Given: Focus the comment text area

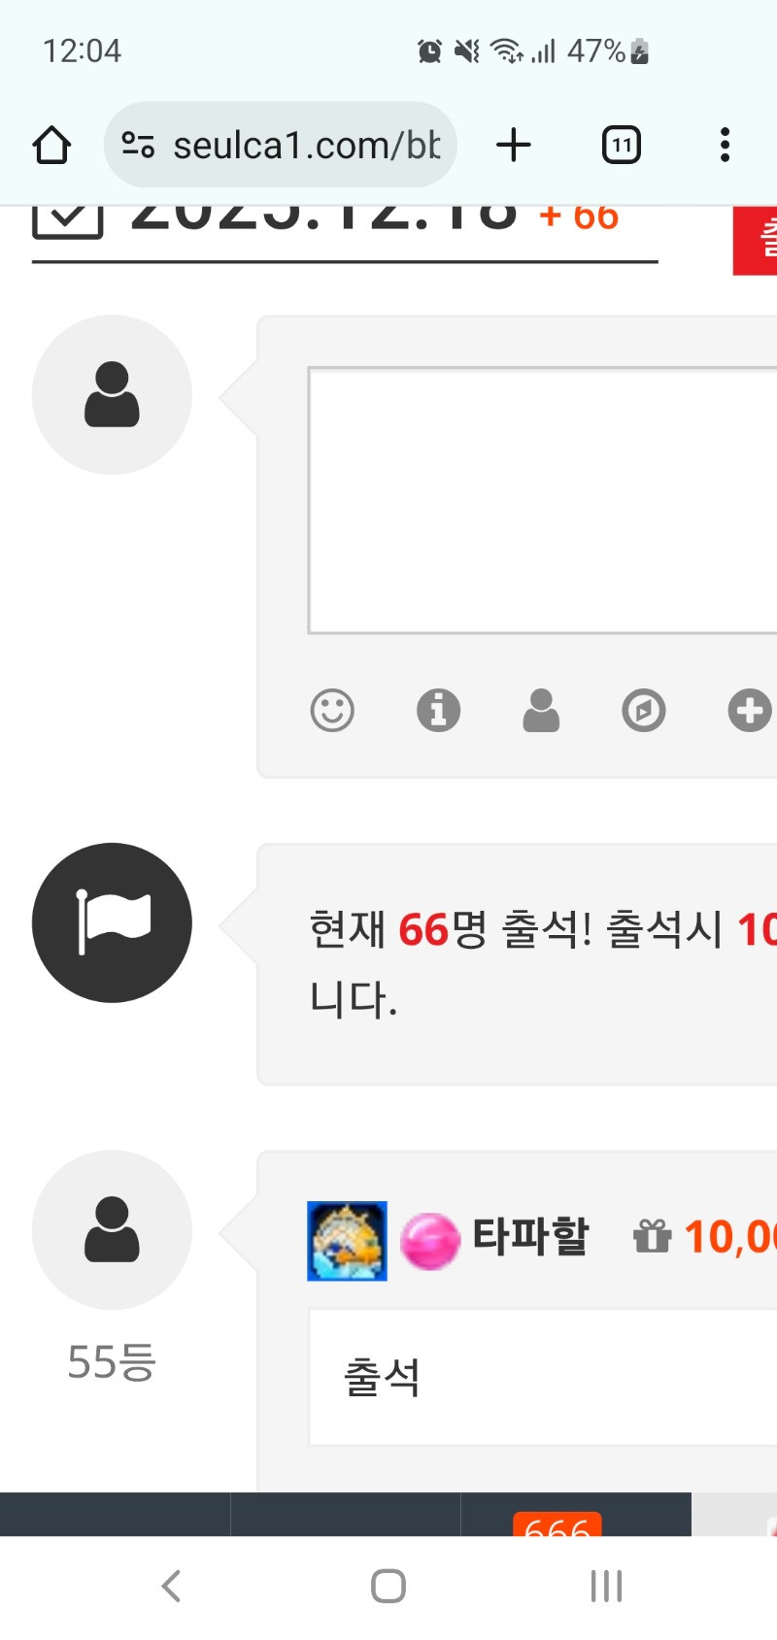Looking at the screenshot, I should pyautogui.click(x=542, y=501).
